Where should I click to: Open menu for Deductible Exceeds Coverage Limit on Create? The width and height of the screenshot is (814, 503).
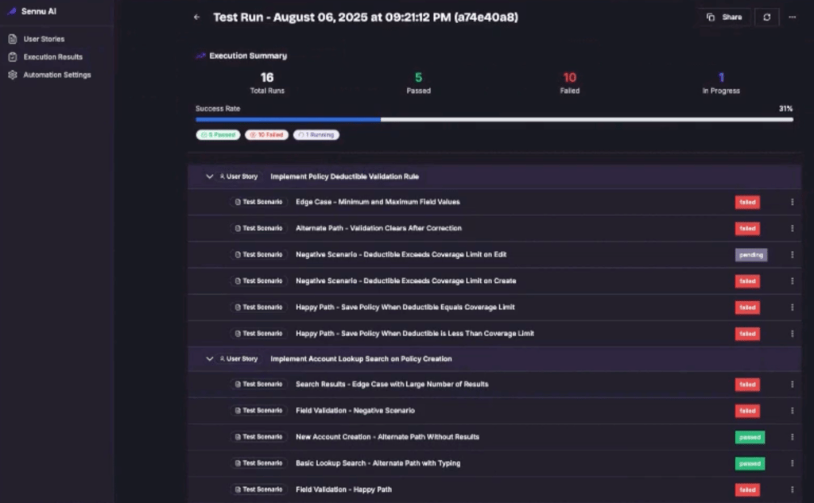point(793,281)
